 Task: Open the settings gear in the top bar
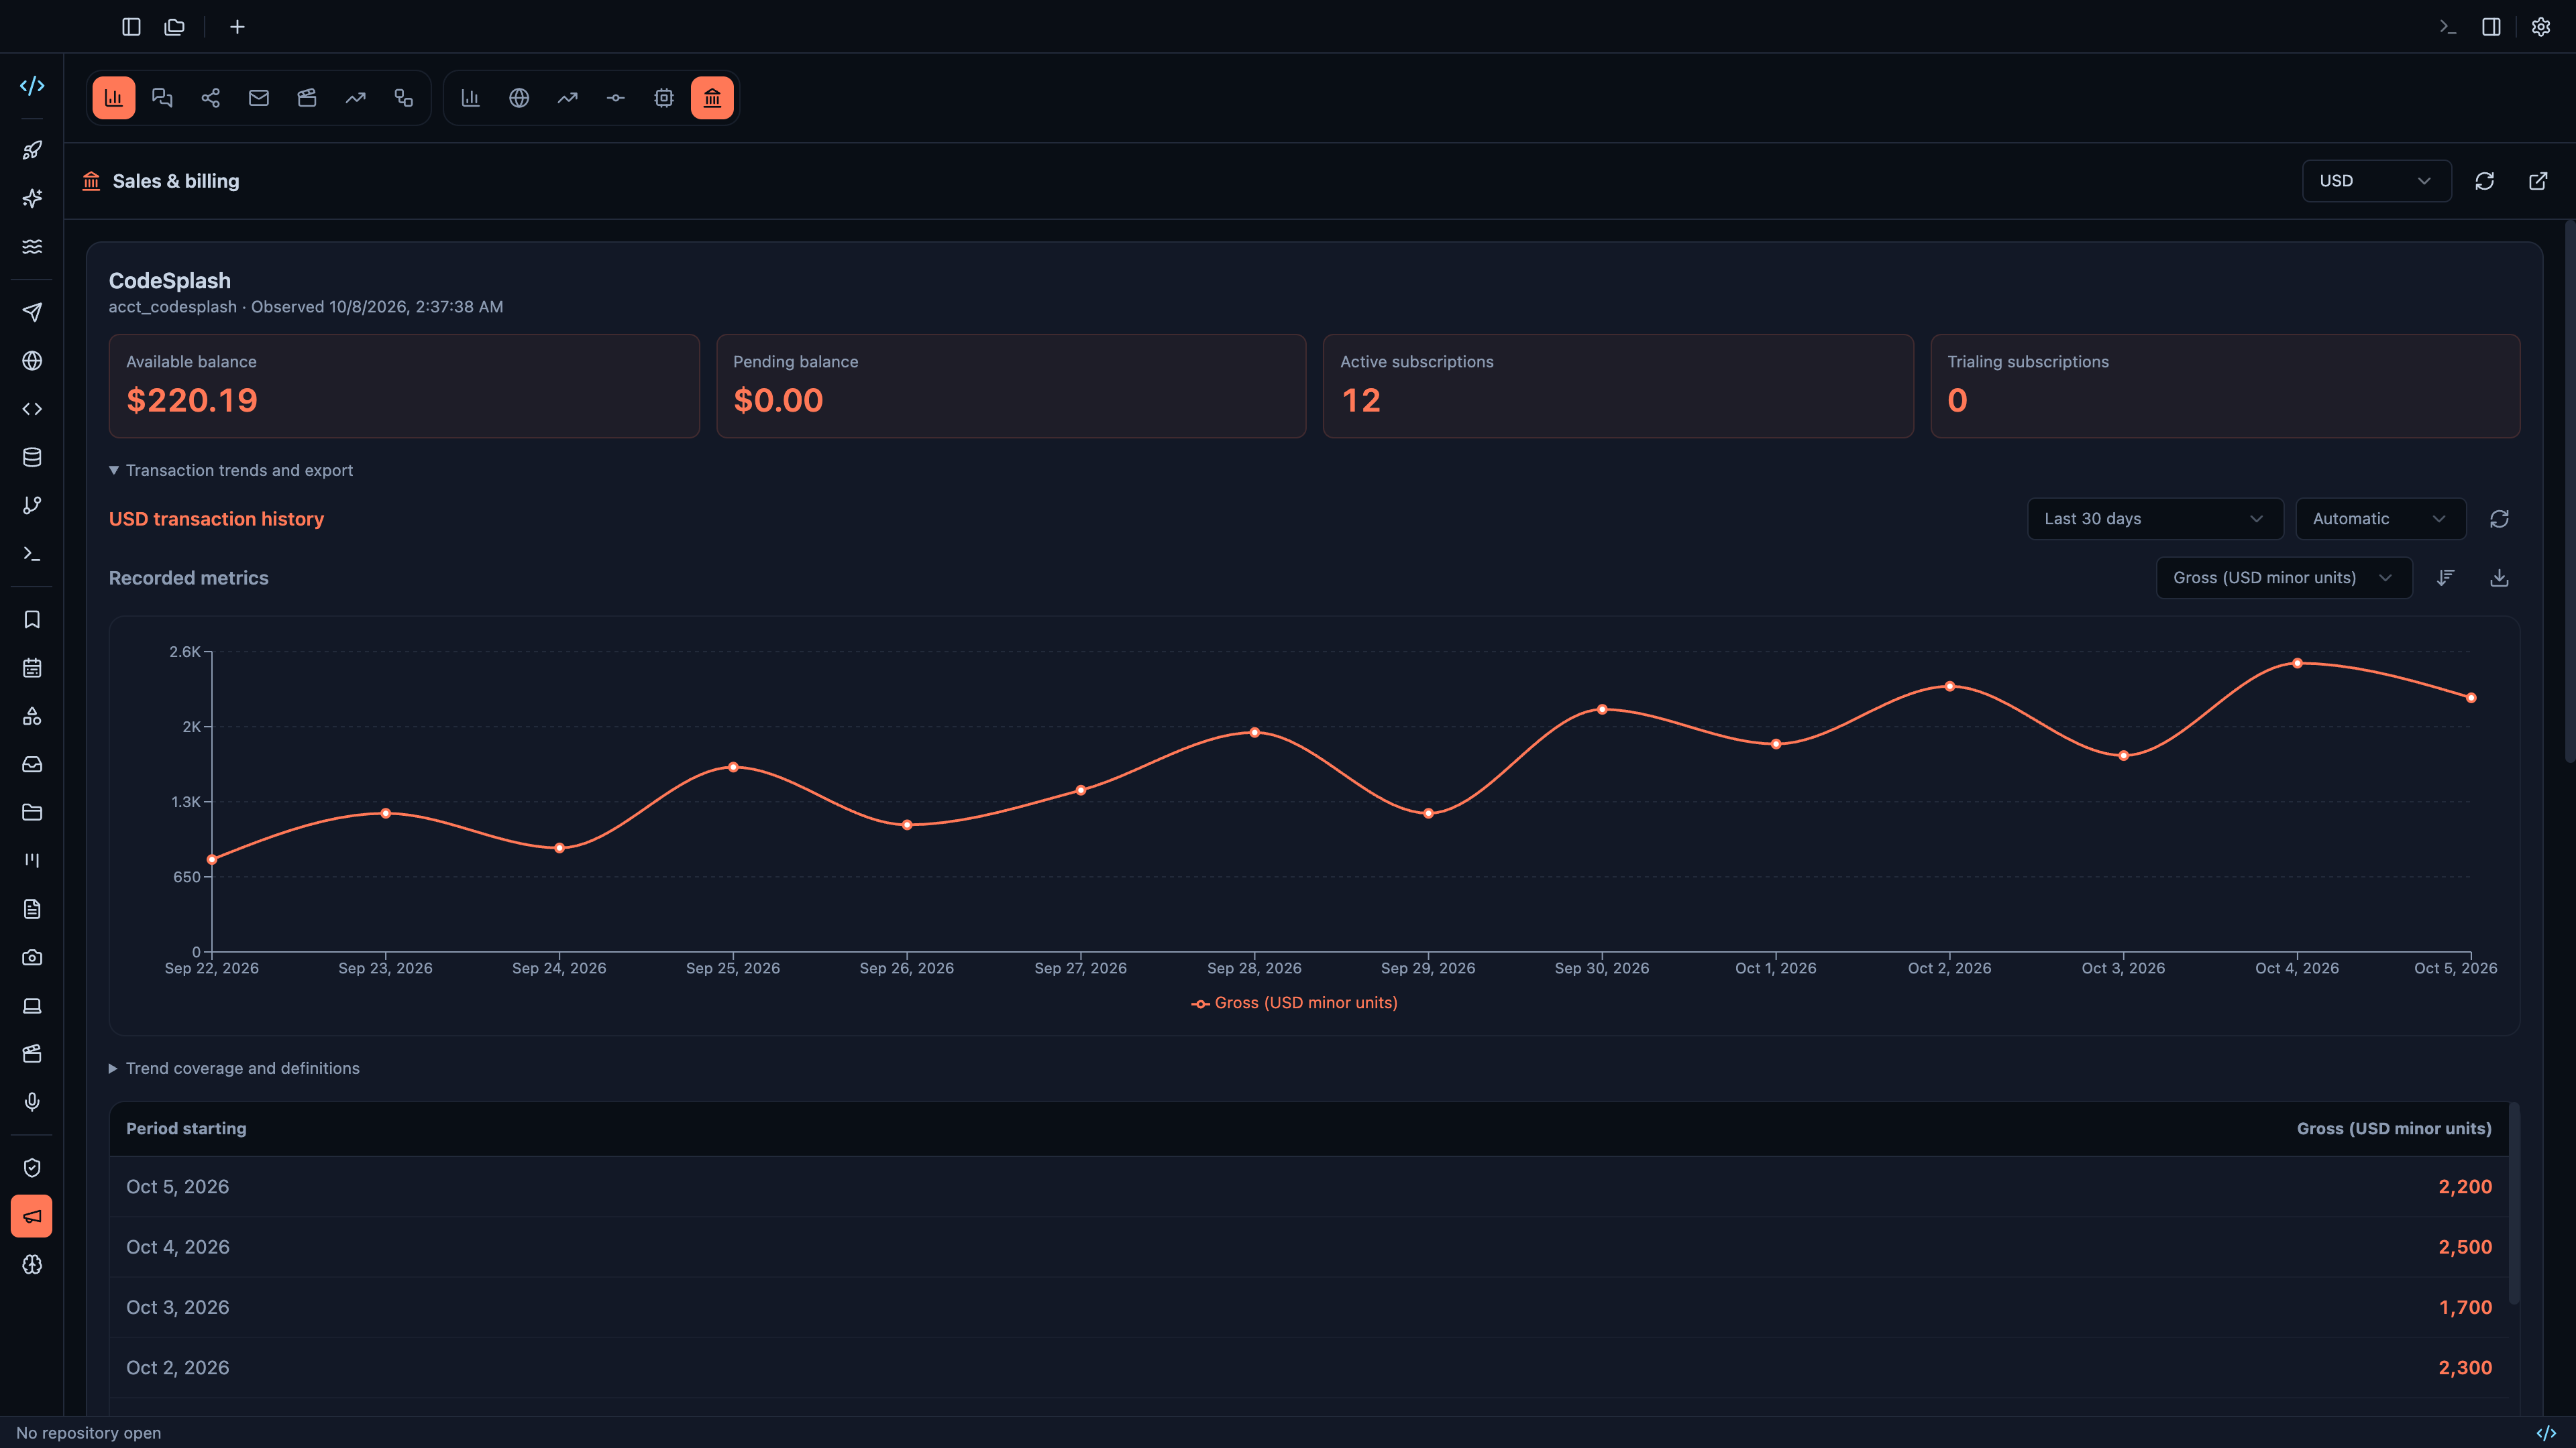(2541, 27)
